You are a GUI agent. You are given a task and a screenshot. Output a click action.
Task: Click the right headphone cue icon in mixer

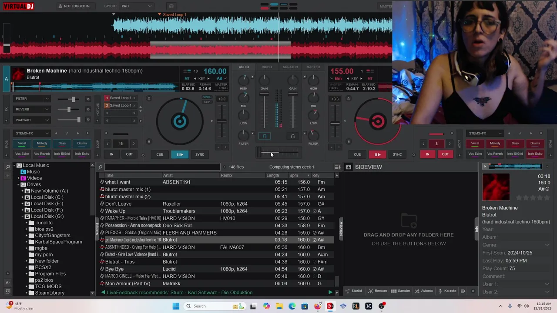[292, 136]
